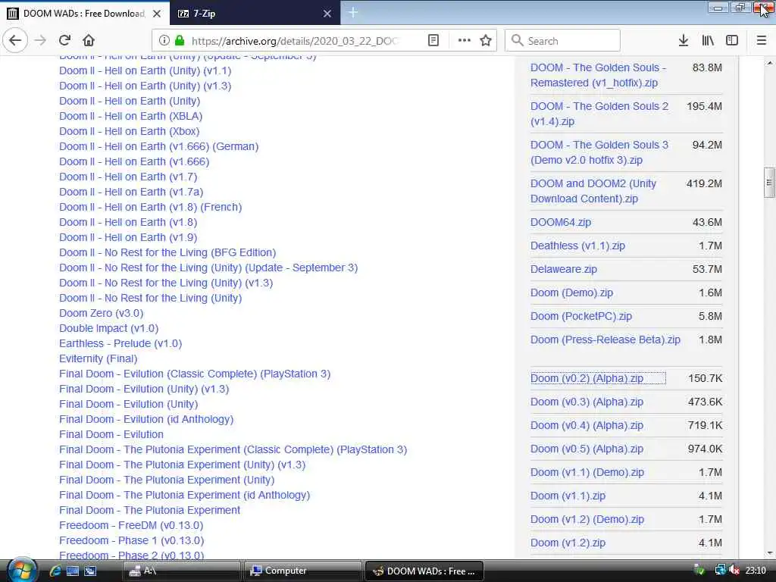Open Windows Start menu orb
The image size is (776, 582).
click(20, 570)
